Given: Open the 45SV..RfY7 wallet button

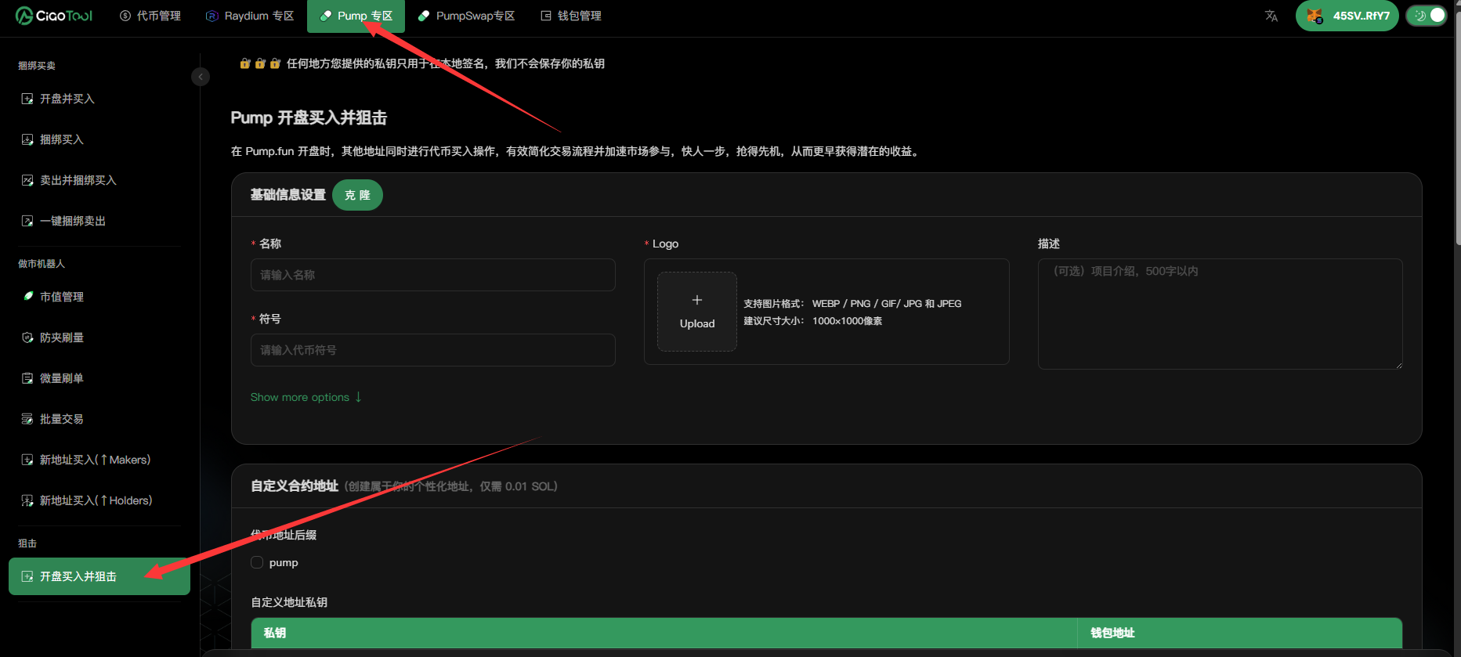Looking at the screenshot, I should 1347,16.
